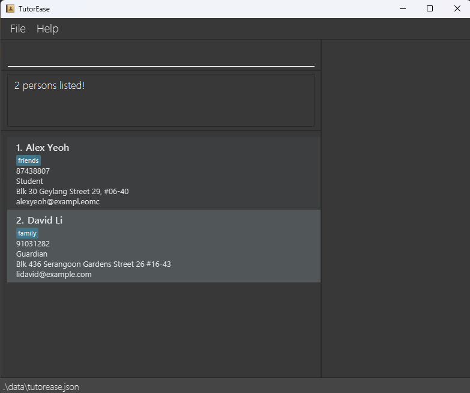Click the command input field
Screen dimensions: 470x393
(161, 55)
